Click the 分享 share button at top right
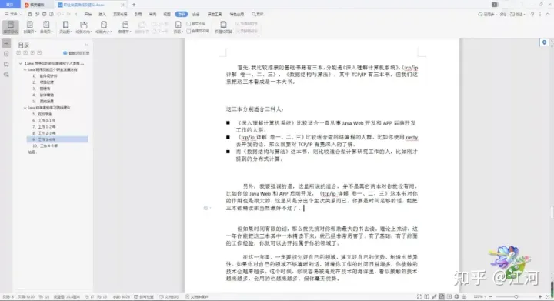Screen dimensions: 554x301 (x=503, y=14)
